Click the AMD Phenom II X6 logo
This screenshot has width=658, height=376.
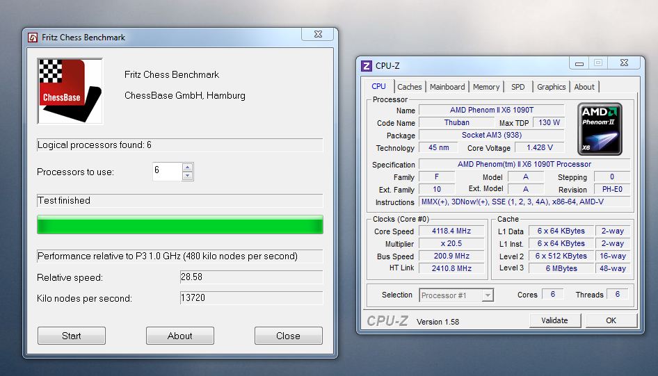point(600,129)
